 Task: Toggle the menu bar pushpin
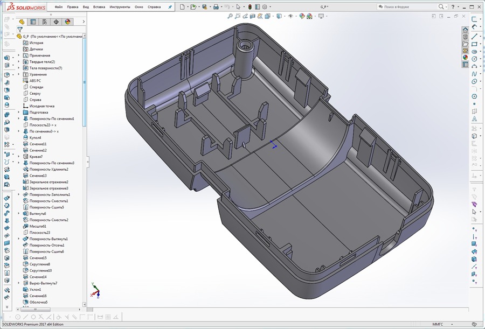click(169, 7)
